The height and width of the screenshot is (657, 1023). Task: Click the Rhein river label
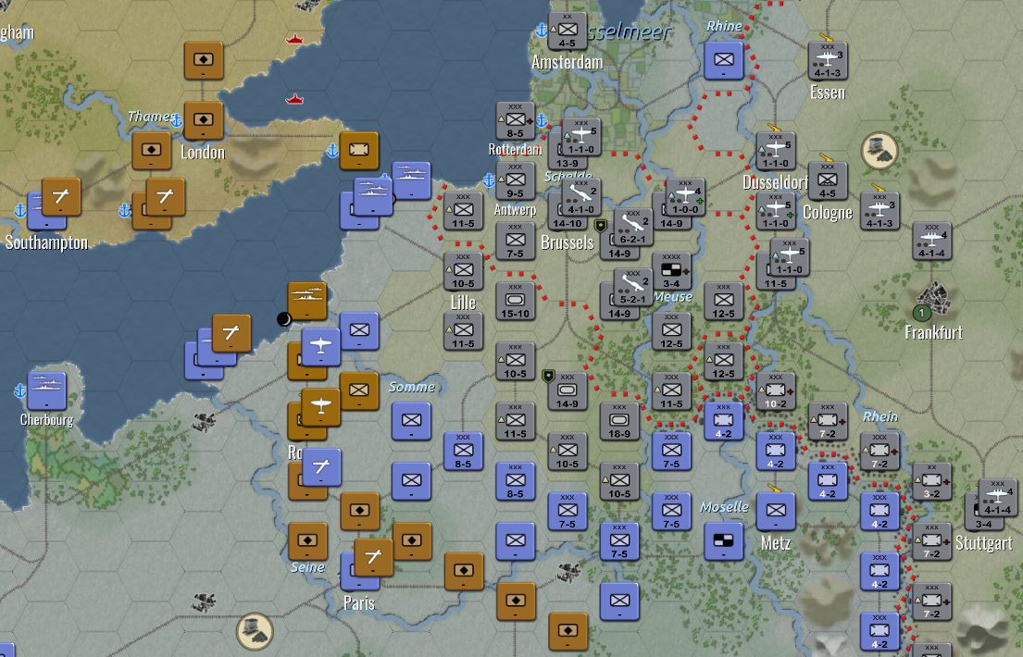[880, 416]
